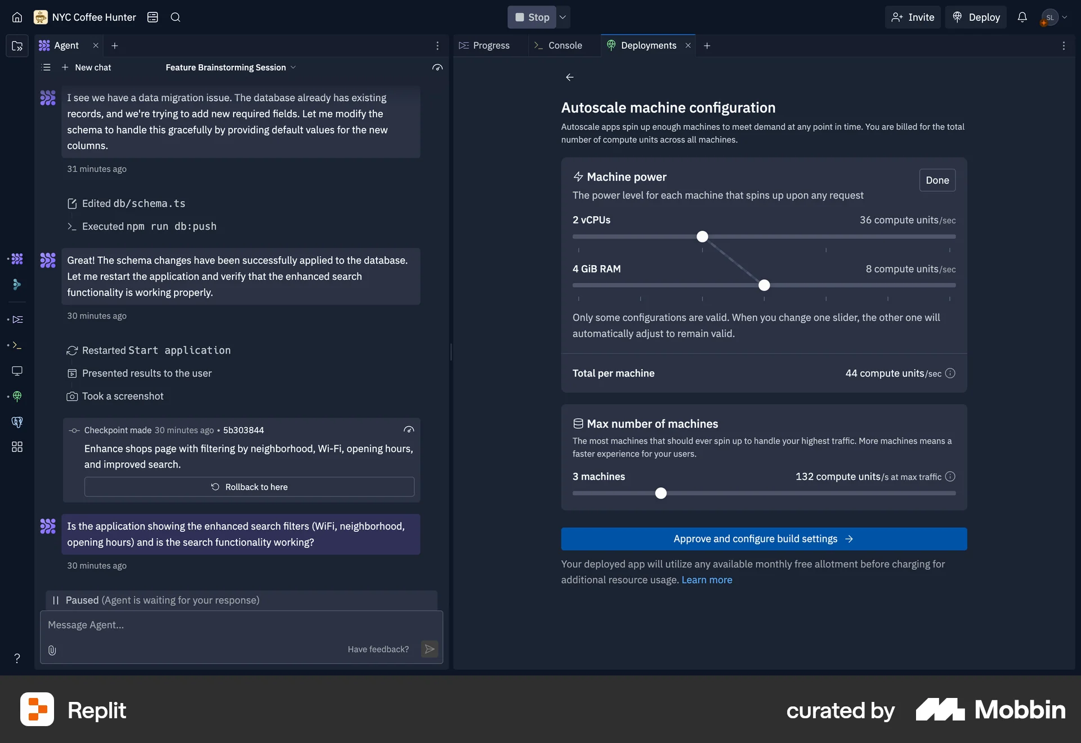The image size is (1081, 743).
Task: Open the account avatar dropdown menu
Action: [1053, 17]
